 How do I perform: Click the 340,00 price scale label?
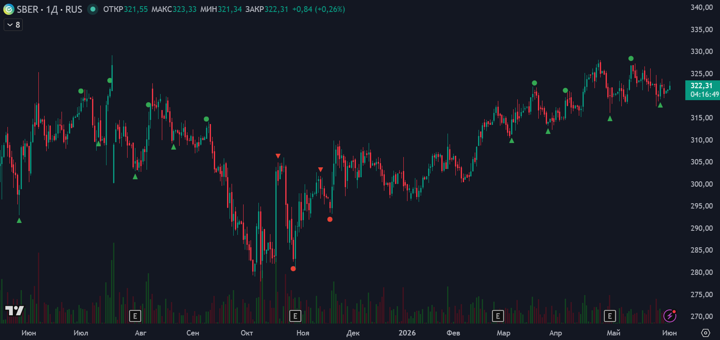701,7
